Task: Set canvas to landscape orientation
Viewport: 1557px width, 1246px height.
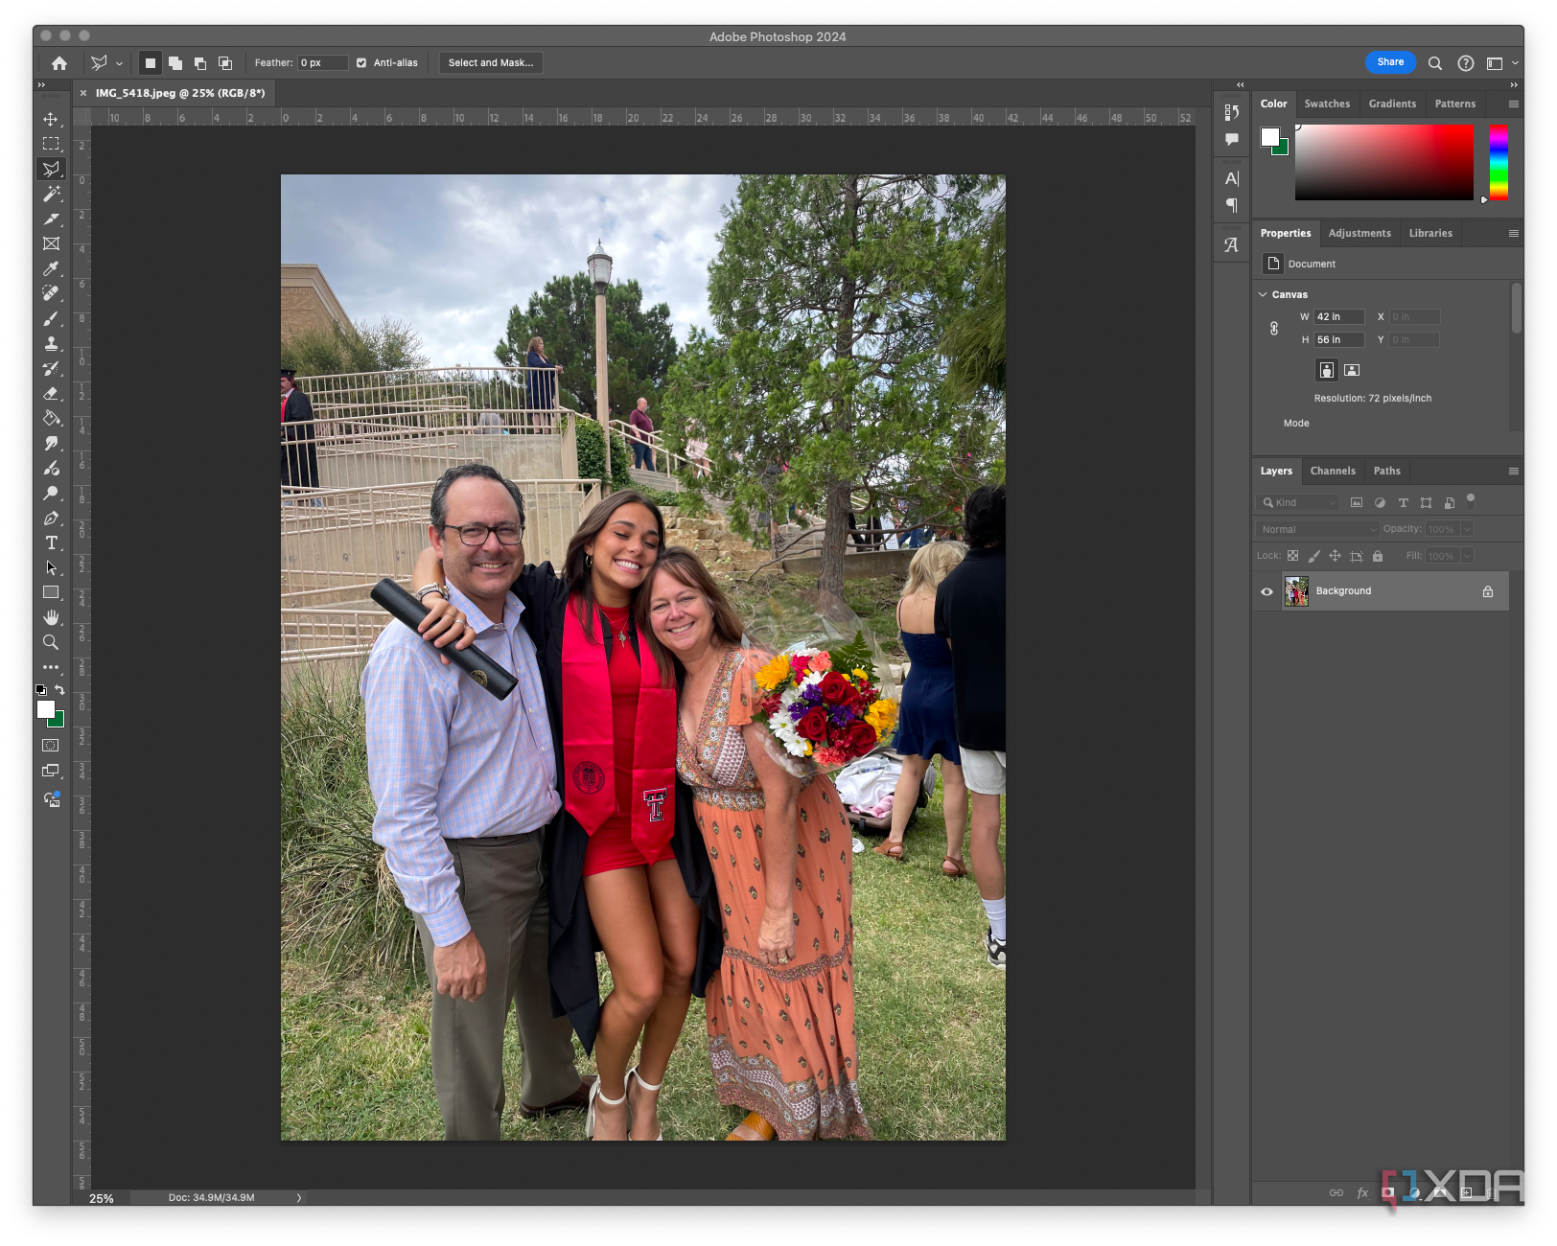Action: 1351,370
